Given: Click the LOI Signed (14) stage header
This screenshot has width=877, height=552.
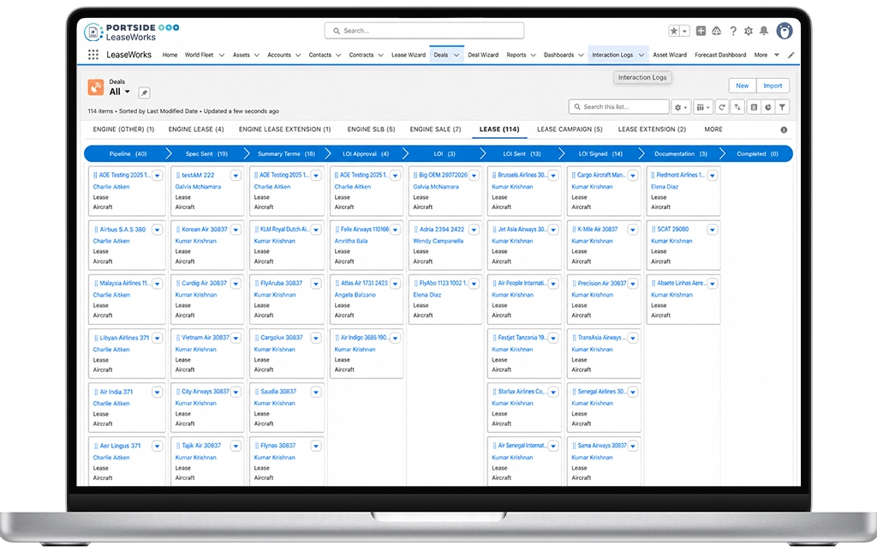Looking at the screenshot, I should pyautogui.click(x=600, y=154).
